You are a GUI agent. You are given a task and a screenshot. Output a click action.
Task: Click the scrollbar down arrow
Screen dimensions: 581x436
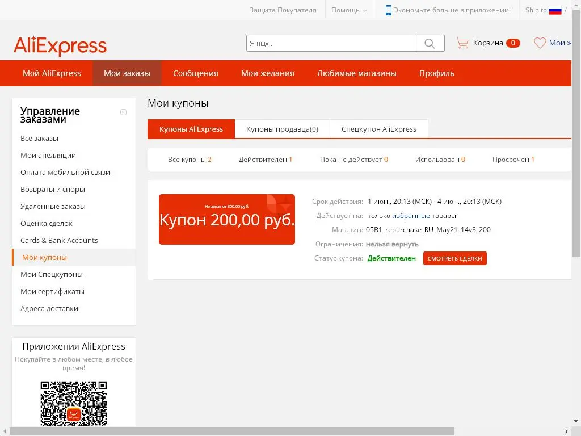(576, 422)
